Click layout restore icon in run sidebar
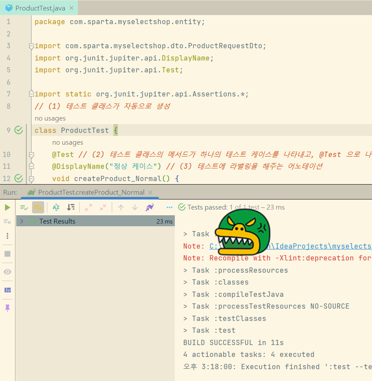 (7, 290)
